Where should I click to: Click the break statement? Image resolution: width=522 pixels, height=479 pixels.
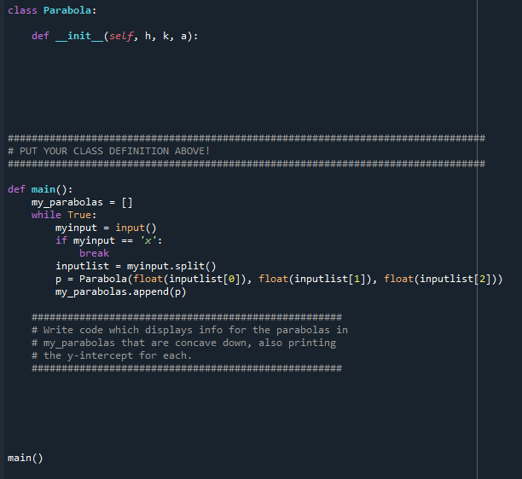click(x=94, y=253)
